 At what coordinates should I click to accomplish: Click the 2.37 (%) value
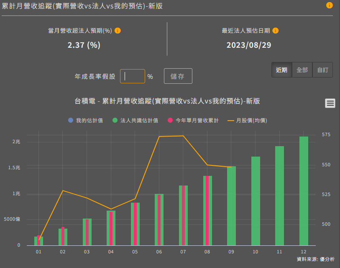coord(84,45)
